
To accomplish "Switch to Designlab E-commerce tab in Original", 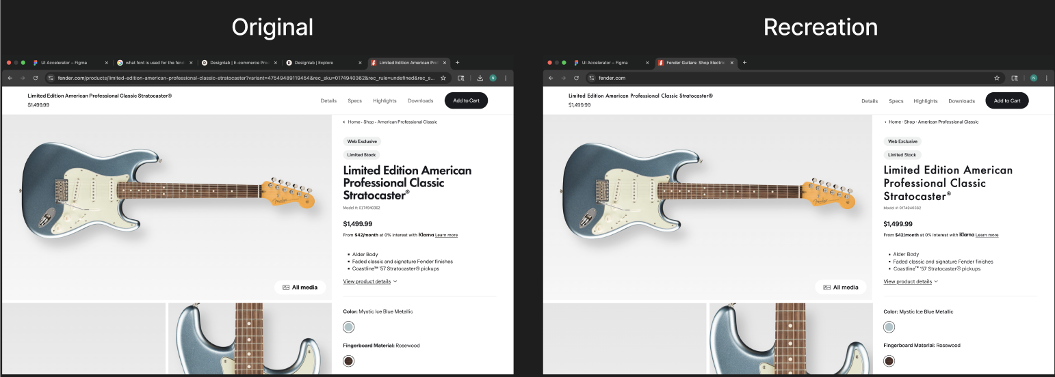I will pos(239,62).
